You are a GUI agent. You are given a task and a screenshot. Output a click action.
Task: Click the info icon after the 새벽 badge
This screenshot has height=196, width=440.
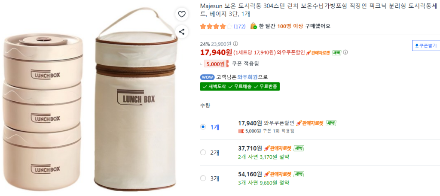[x=345, y=53]
